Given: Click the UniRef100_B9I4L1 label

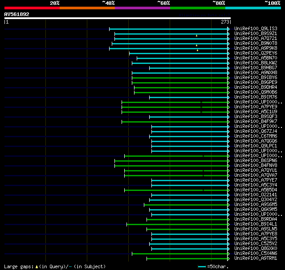Looking at the screenshot, I should (256, 224).
